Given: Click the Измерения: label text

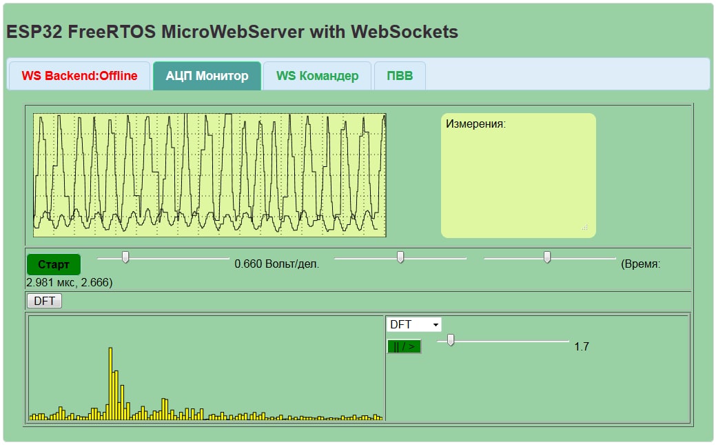Looking at the screenshot, I should [475, 124].
